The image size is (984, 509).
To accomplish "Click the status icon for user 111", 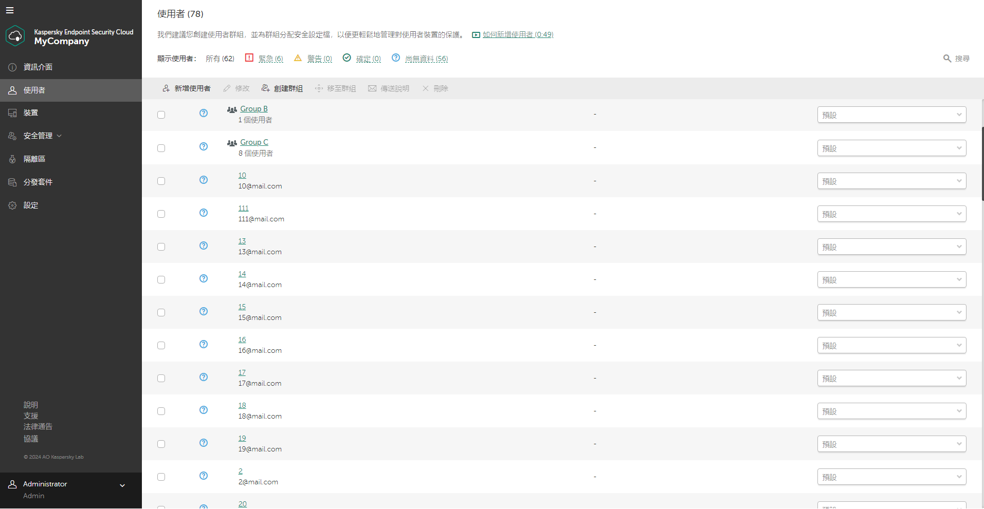I will click(x=204, y=213).
